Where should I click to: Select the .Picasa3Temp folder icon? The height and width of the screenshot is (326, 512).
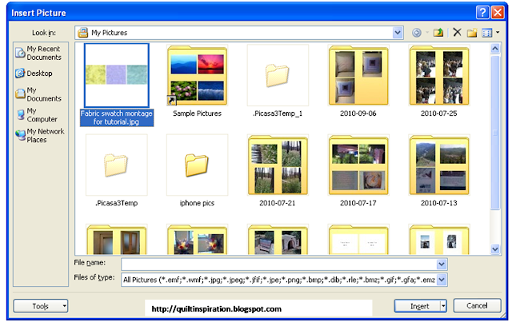point(117,165)
